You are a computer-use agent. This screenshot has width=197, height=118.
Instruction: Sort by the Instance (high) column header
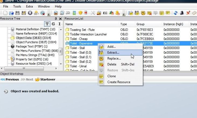pos(175,24)
